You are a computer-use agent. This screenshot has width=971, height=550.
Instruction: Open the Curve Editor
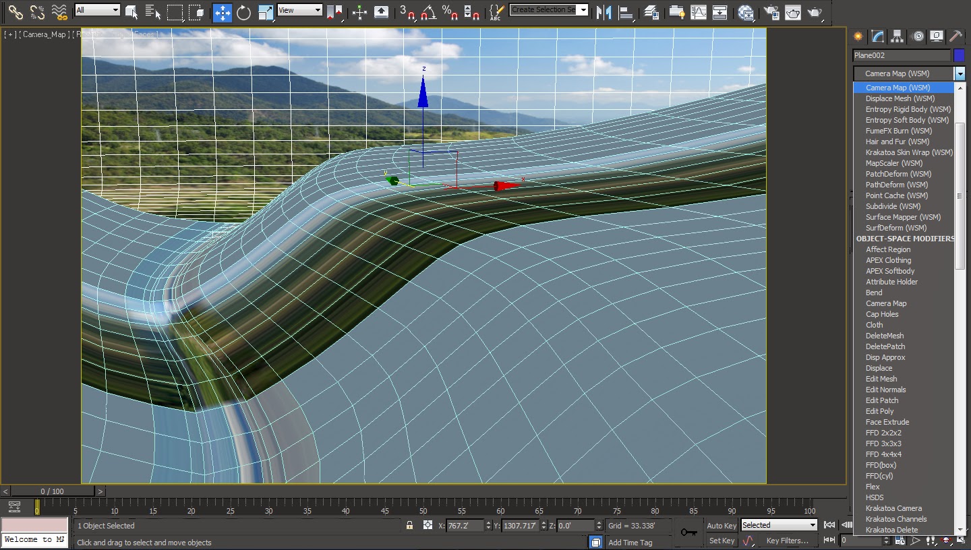point(699,12)
